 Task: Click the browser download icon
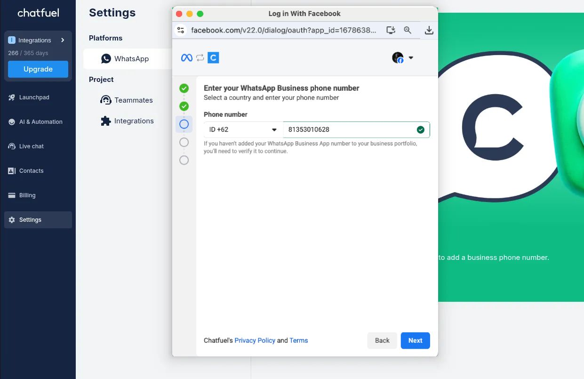point(429,30)
